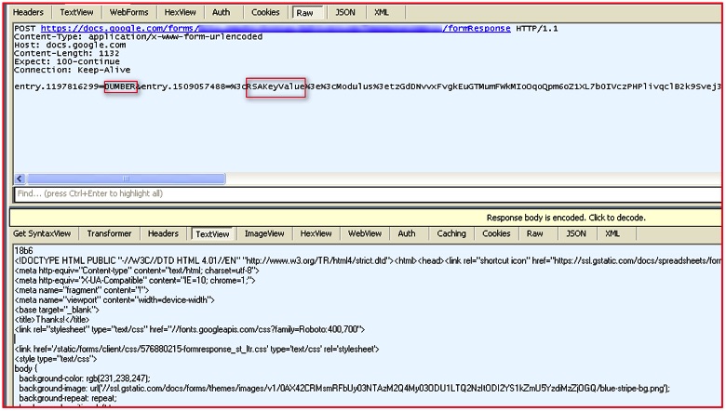
Task: Click the base target="_blank" line
Action: (57, 310)
